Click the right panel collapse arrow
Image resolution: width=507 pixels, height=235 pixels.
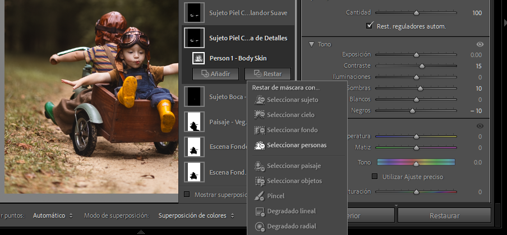[505, 22]
